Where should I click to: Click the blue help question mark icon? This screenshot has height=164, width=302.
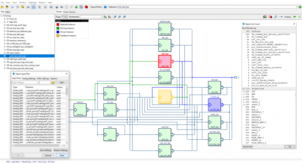pos(105,7)
